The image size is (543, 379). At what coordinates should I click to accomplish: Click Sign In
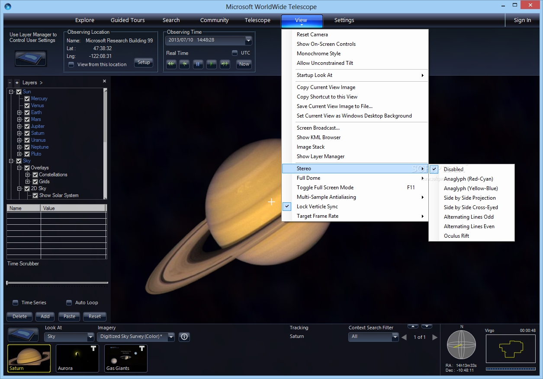click(x=522, y=20)
